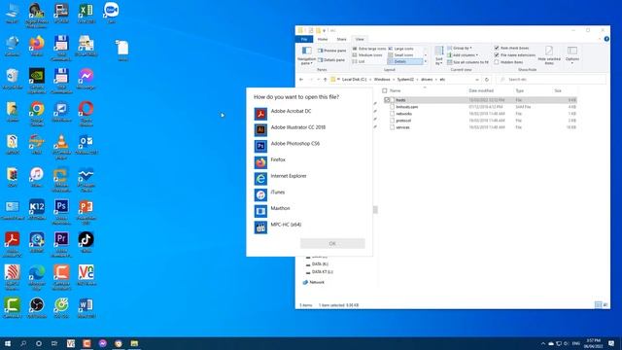
Task: Open the TikTok desktop shortcut
Action: (86, 242)
